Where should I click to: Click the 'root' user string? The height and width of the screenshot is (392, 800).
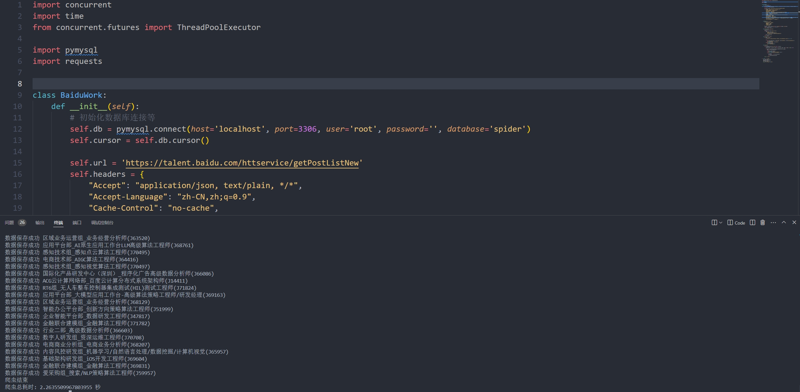(x=363, y=129)
